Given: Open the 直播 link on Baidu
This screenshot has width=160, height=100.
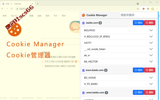Looking at the screenshot, I should [x=31, y=16].
